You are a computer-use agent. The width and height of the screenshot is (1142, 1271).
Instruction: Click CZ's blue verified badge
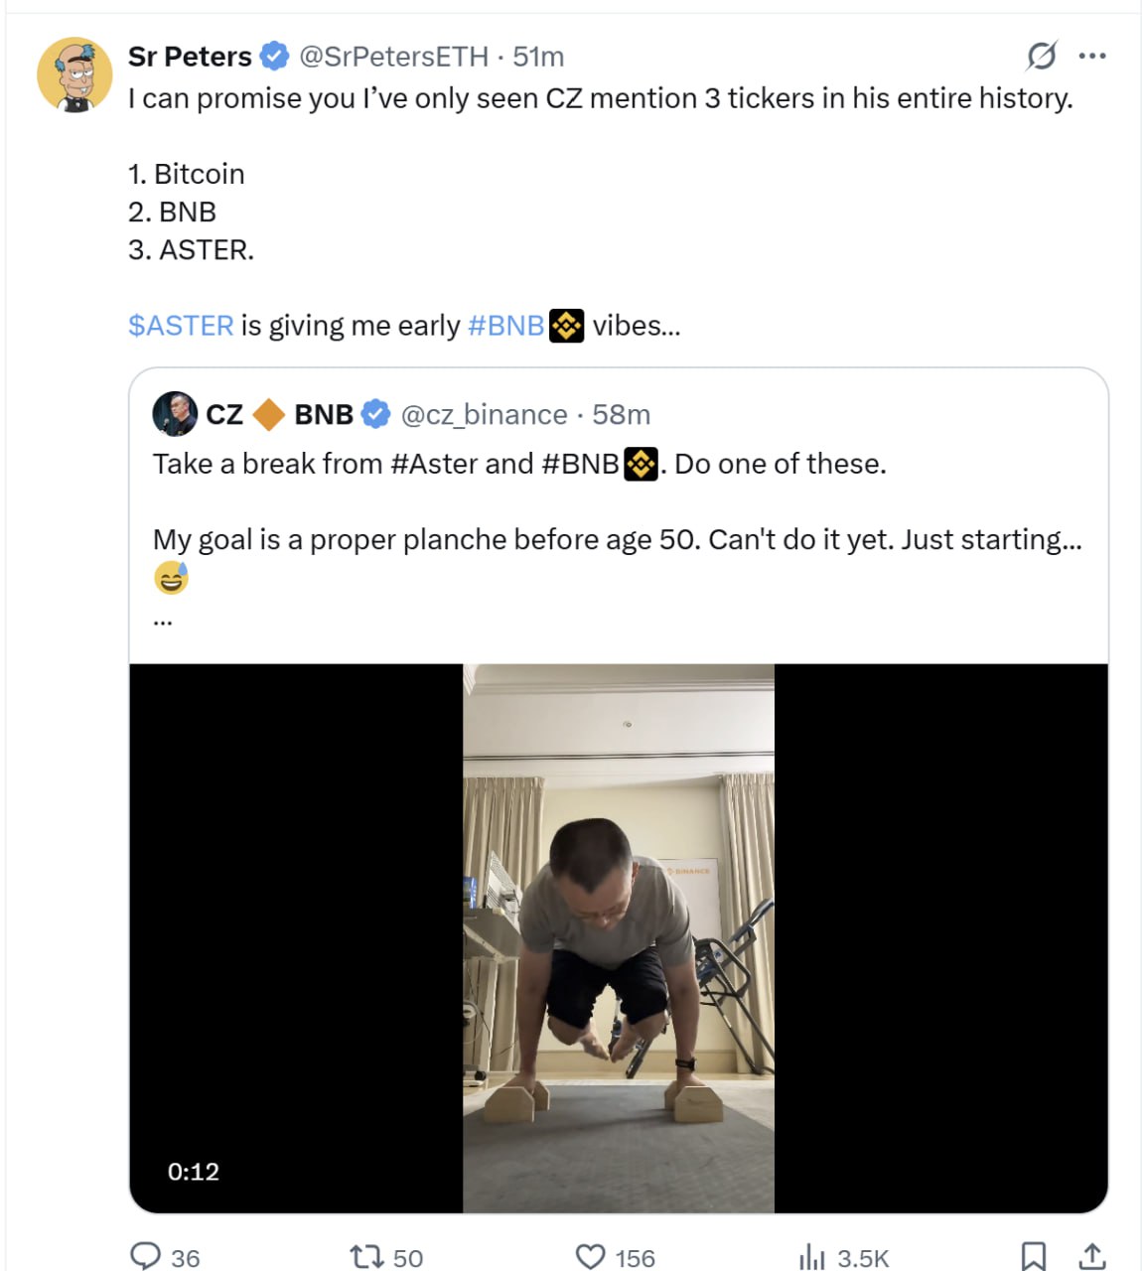tap(375, 414)
